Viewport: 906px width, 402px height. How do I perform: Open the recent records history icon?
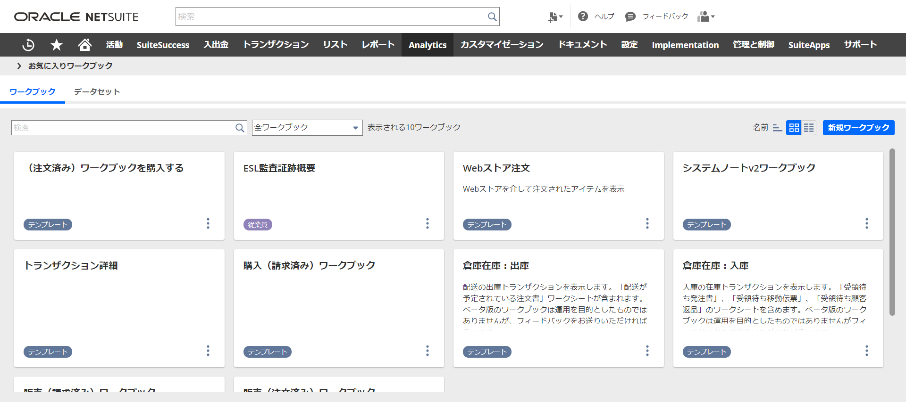pos(28,45)
